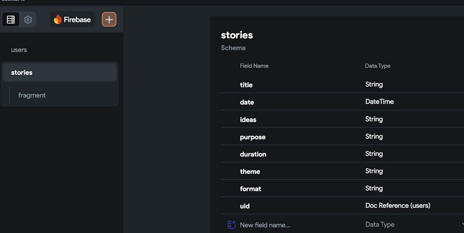This screenshot has width=464, height=233.
Task: Change the date field DateTime type
Action: click(x=379, y=101)
